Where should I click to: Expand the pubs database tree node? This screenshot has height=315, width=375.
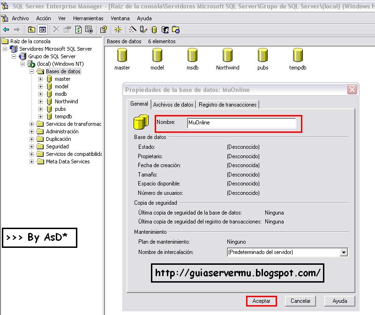[40, 109]
